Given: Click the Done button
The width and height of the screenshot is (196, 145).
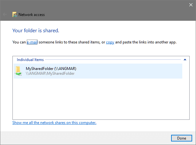Looking at the screenshot, I should [x=182, y=138].
